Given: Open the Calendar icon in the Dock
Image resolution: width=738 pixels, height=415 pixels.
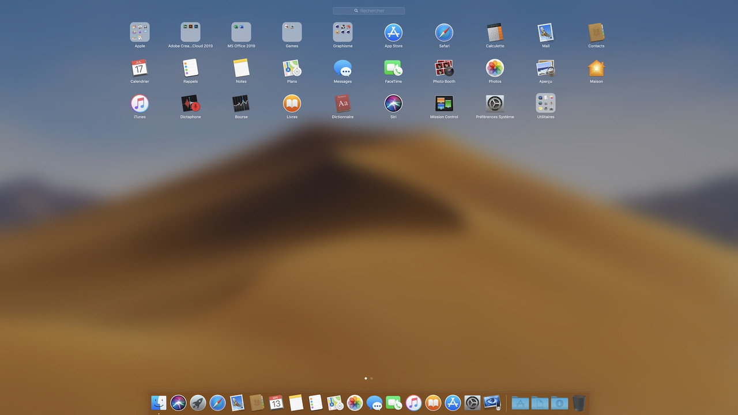Looking at the screenshot, I should click(276, 402).
